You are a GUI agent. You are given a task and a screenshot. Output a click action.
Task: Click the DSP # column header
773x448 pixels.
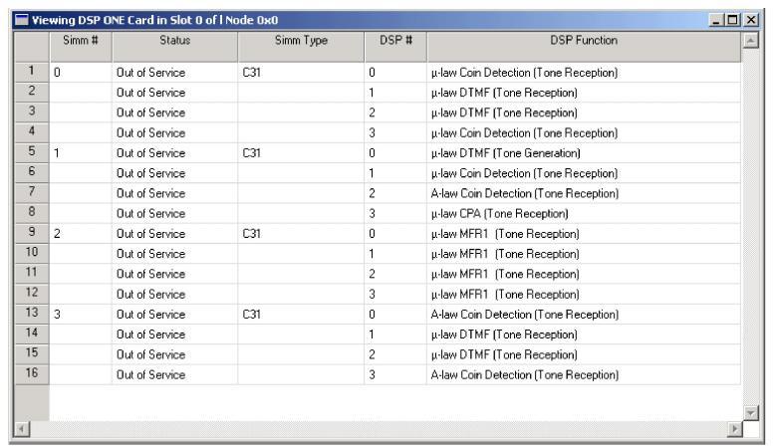tap(395, 41)
